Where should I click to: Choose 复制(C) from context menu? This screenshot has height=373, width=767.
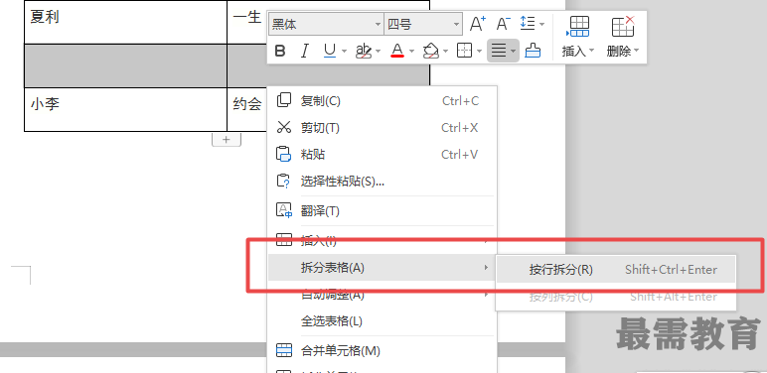point(383,101)
